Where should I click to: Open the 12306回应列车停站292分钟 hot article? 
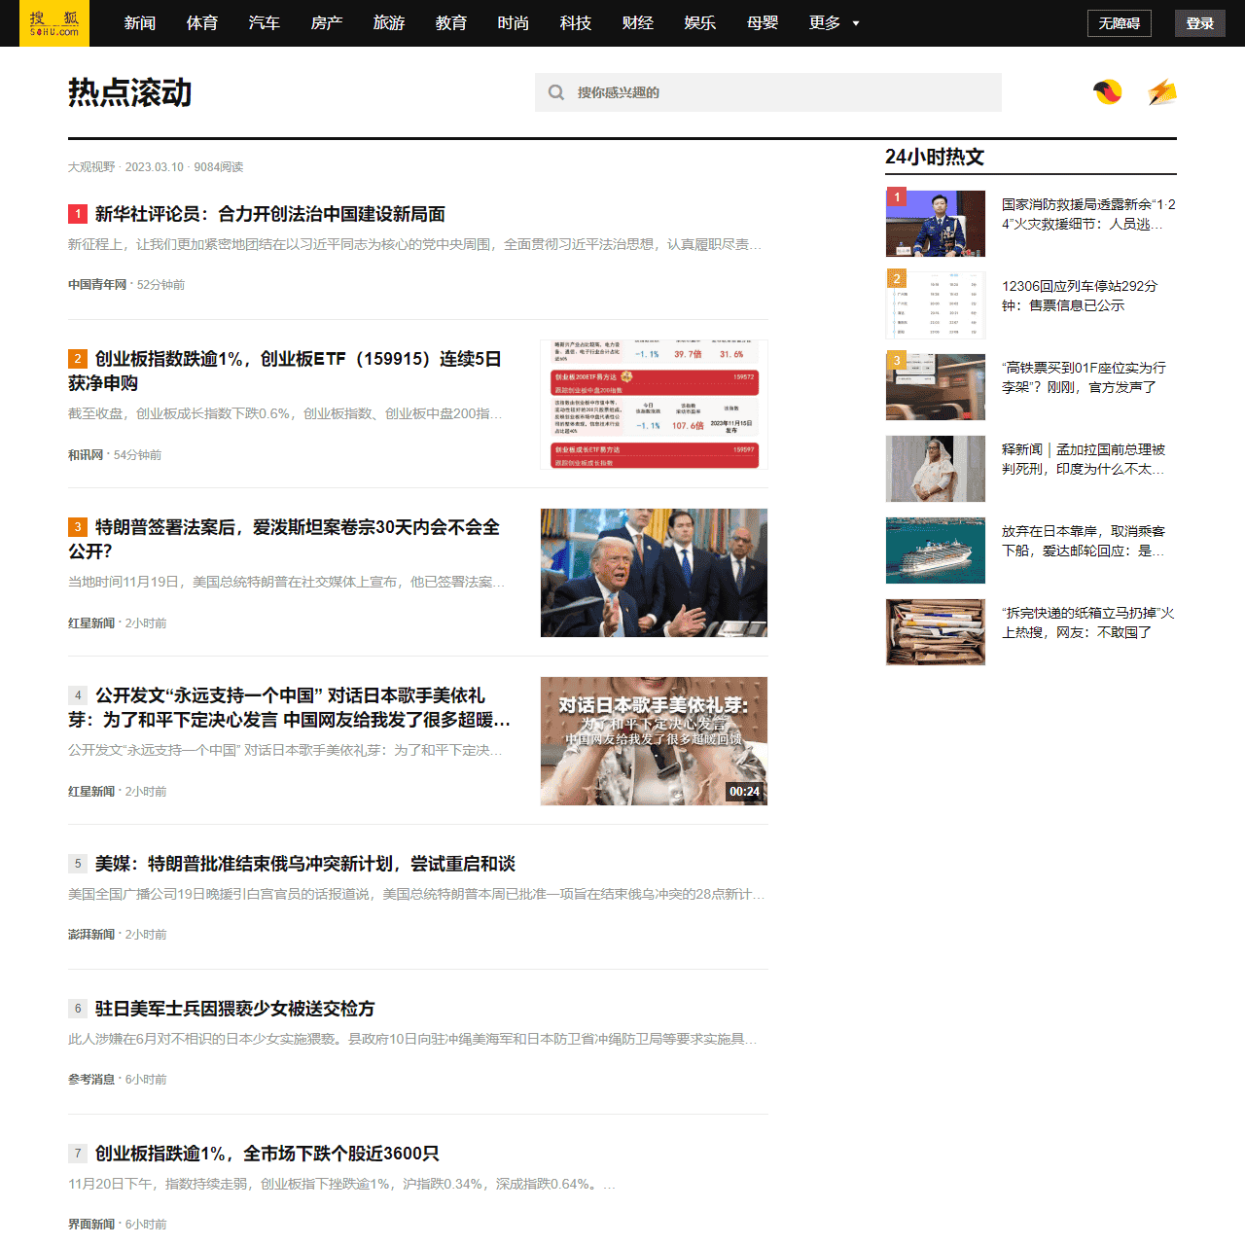[x=1080, y=296]
